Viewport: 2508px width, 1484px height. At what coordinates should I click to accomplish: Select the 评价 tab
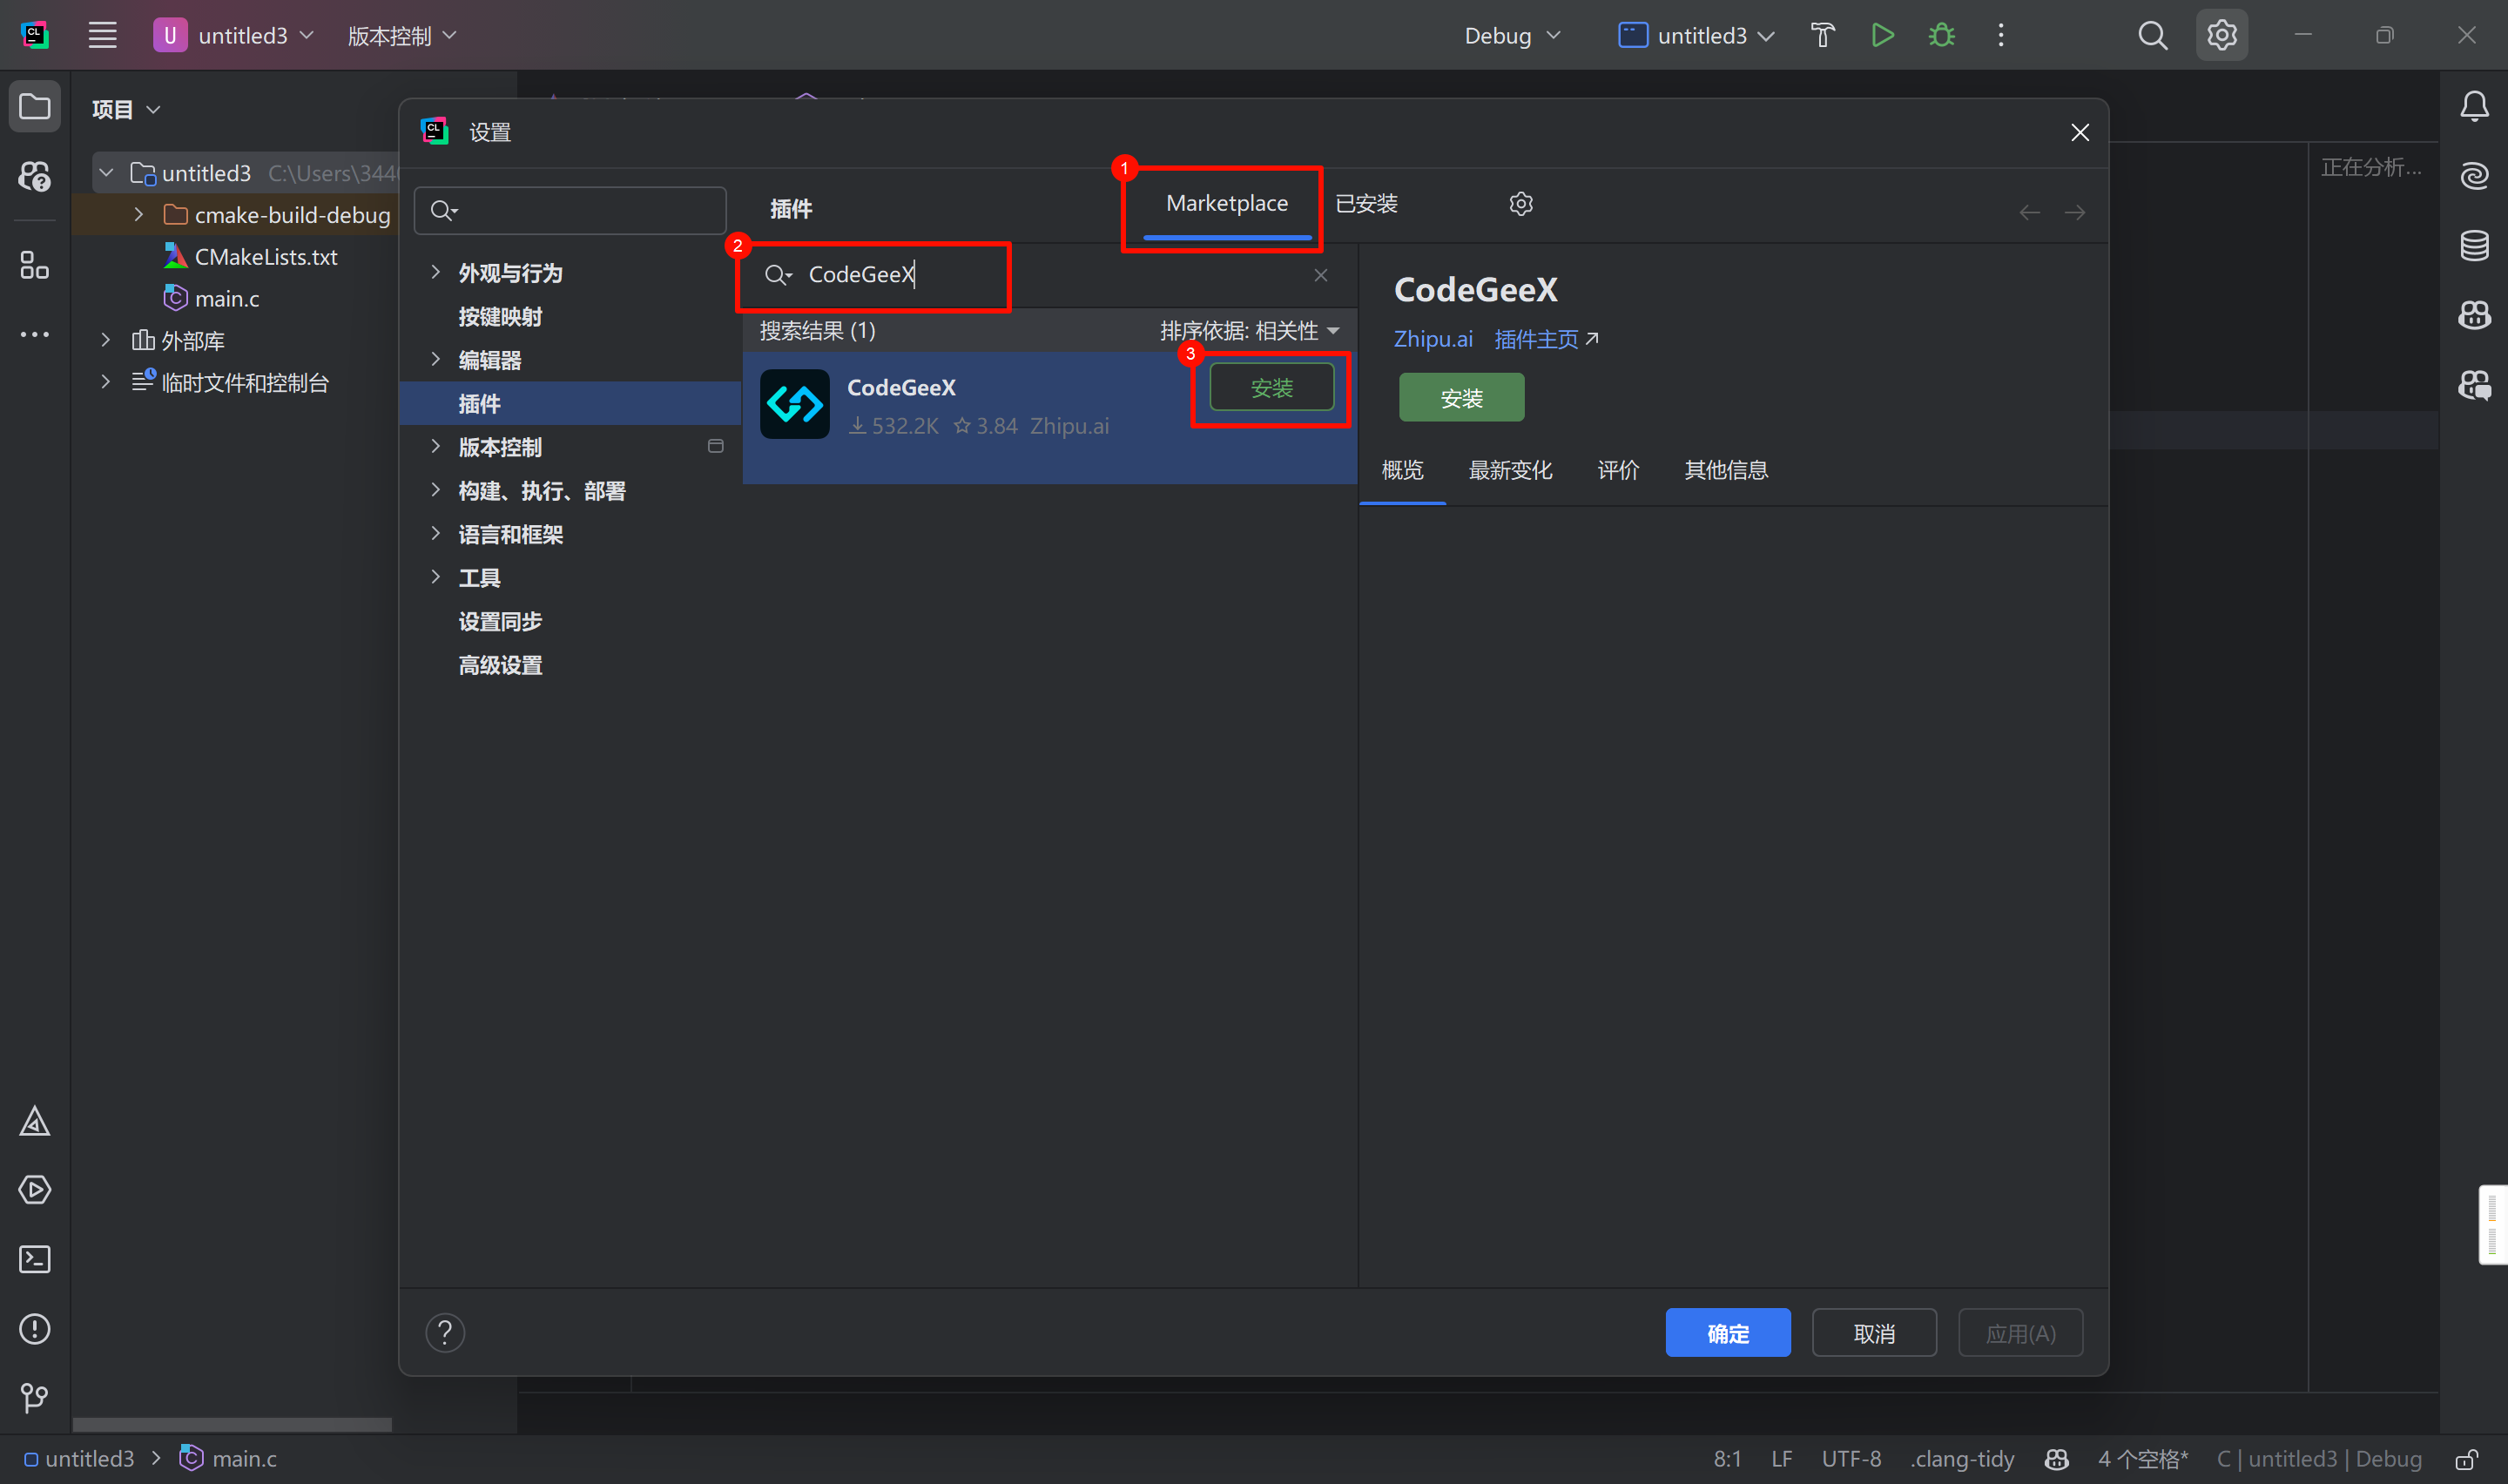(1617, 470)
